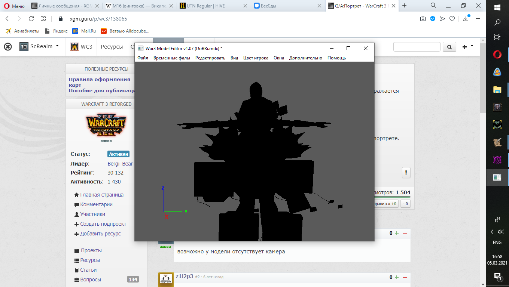
Task: Open the Файл menu in Model Editor
Action: (x=143, y=58)
